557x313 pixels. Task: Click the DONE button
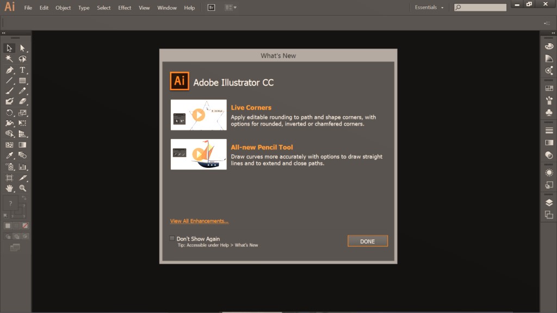368,241
